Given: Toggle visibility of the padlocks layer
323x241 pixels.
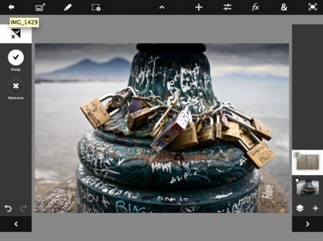Looking at the screenshot, I should click(x=297, y=180).
